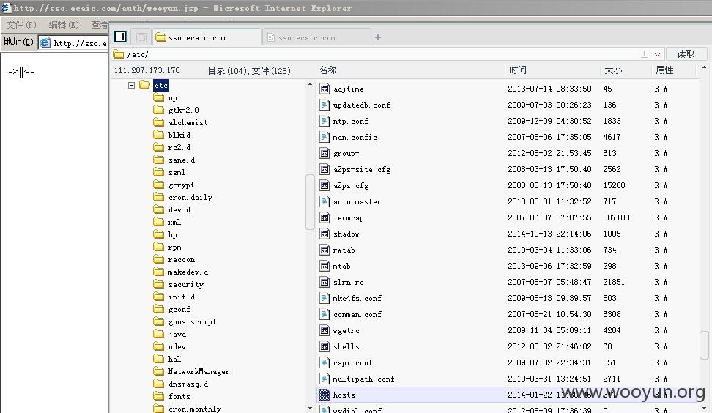Screen dimensions: 712x413
Task: Select the updatedb.conf file icon
Action: pyautogui.click(x=325, y=105)
